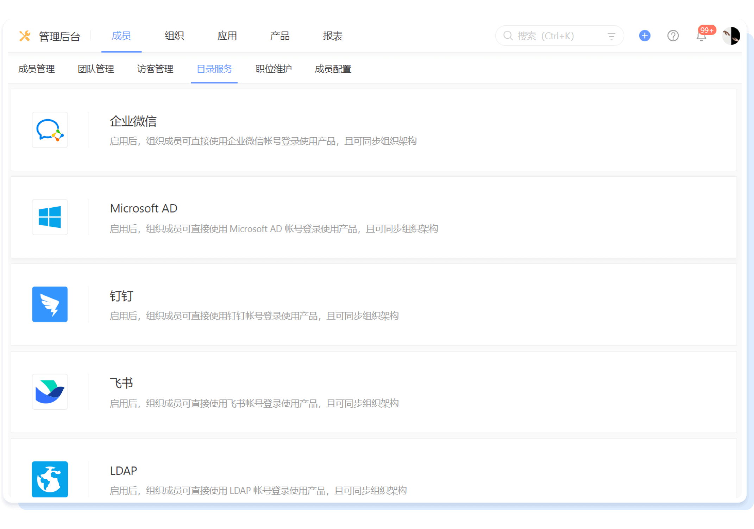Open search filter options icon
The width and height of the screenshot is (754, 529).
click(611, 36)
